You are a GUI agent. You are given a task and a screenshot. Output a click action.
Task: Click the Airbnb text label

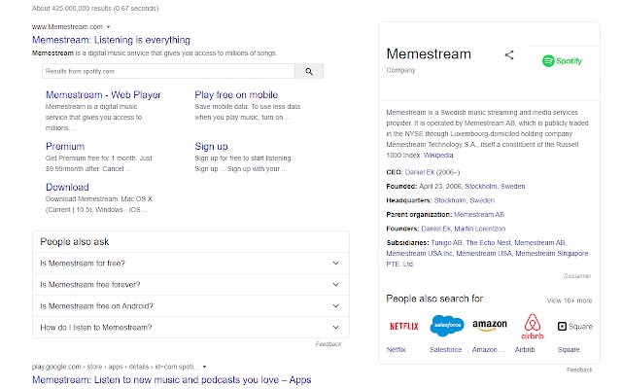coord(525,350)
